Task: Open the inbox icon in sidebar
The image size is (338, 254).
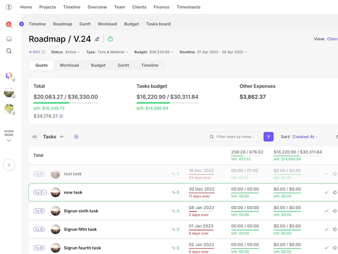Action: [9, 39]
